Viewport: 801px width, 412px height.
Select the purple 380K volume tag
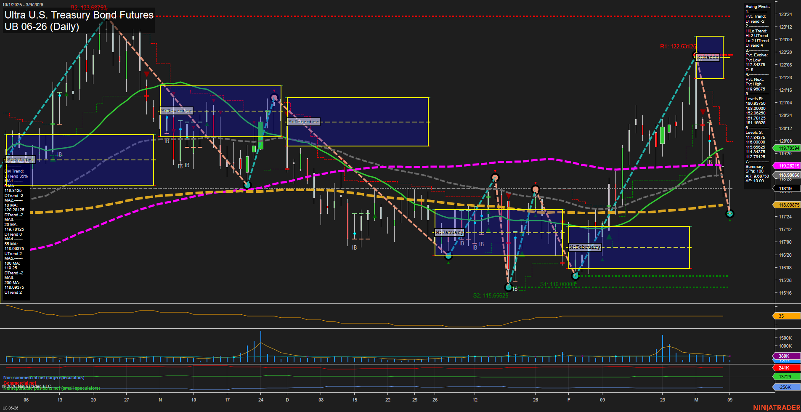pos(783,356)
